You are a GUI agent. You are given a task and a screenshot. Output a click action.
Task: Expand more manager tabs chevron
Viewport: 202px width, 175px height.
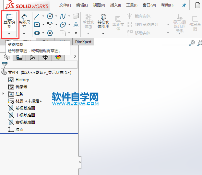click(x=75, y=56)
